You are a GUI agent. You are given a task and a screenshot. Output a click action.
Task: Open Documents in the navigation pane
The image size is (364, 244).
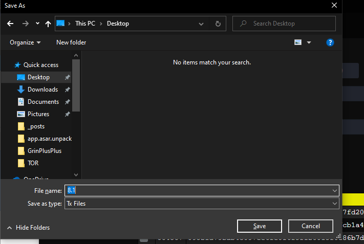43,102
